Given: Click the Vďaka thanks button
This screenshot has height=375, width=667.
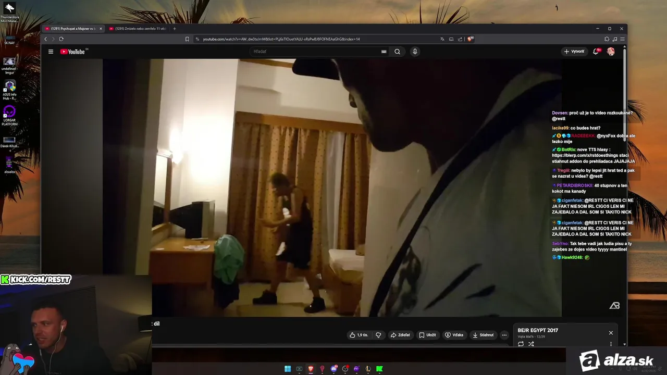Looking at the screenshot, I should pyautogui.click(x=454, y=335).
